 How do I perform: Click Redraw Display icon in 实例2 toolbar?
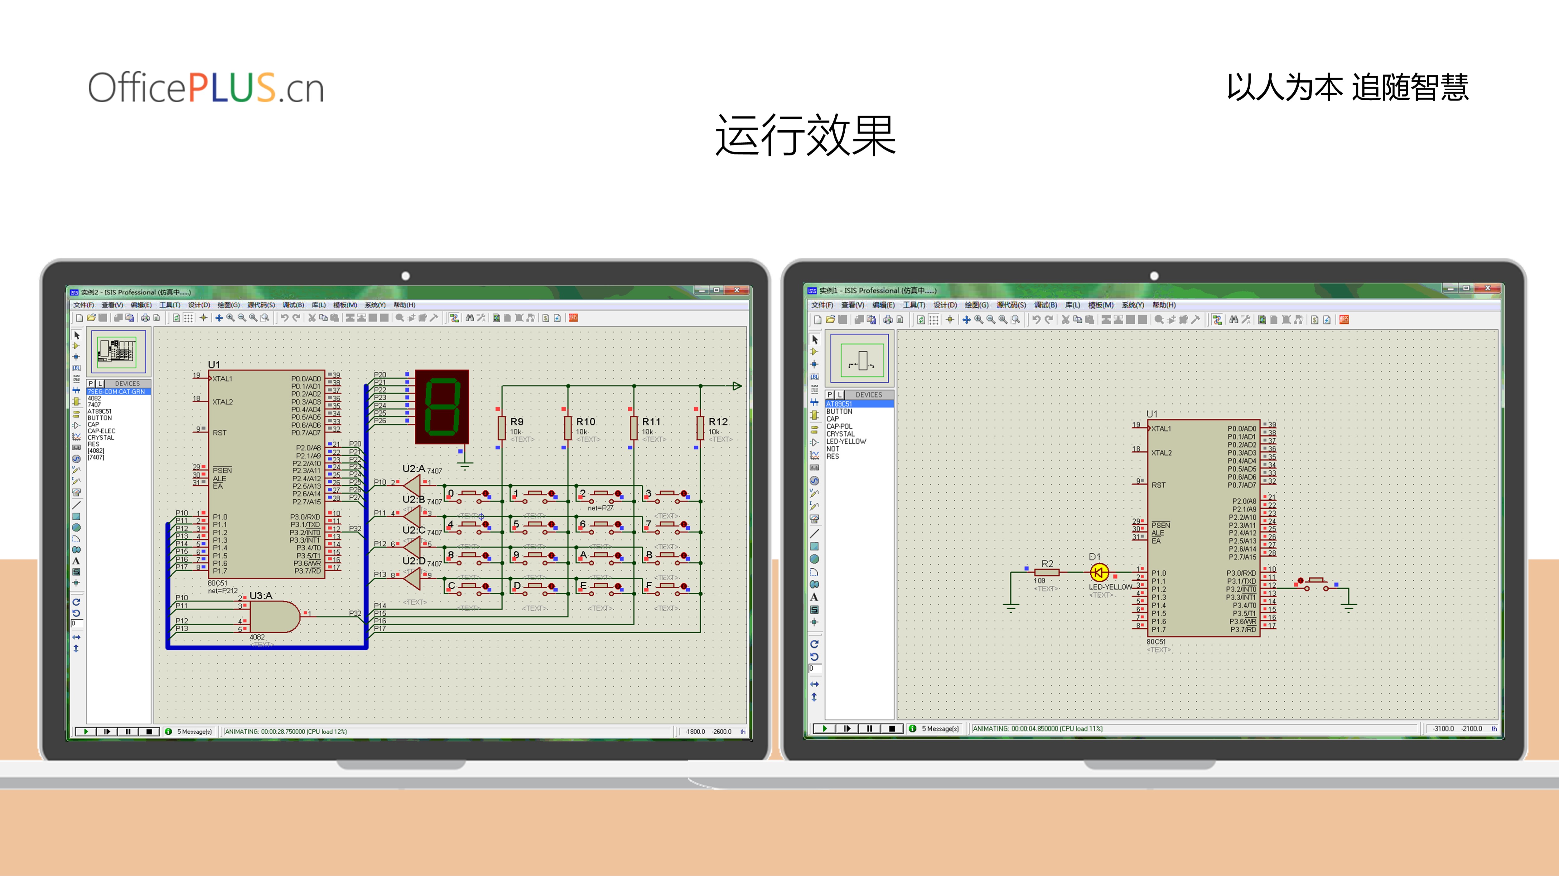coord(177,318)
